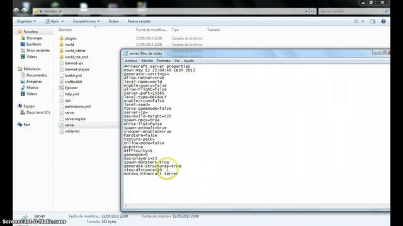Click the max-players=15 line in Notepad
403x226 pixels.
point(140,158)
